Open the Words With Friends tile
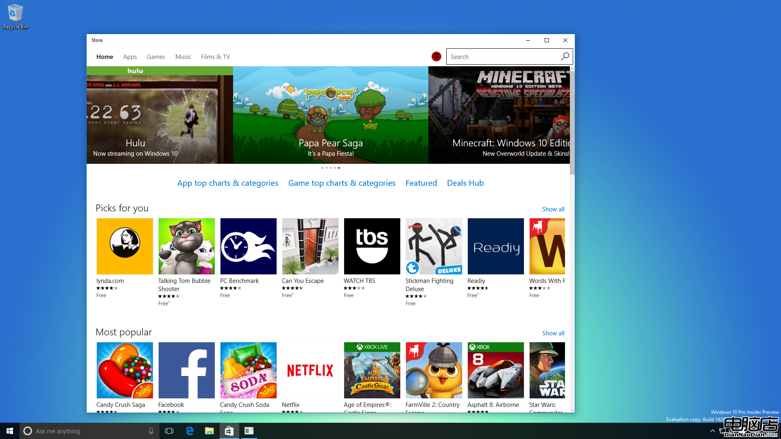 547,246
